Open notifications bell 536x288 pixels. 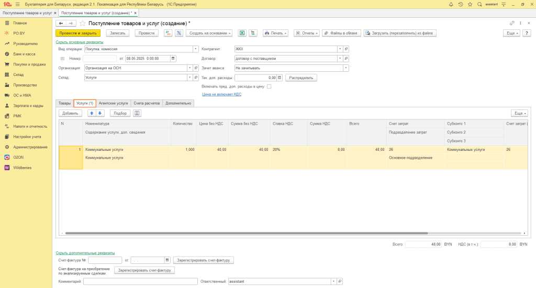tap(451, 4)
